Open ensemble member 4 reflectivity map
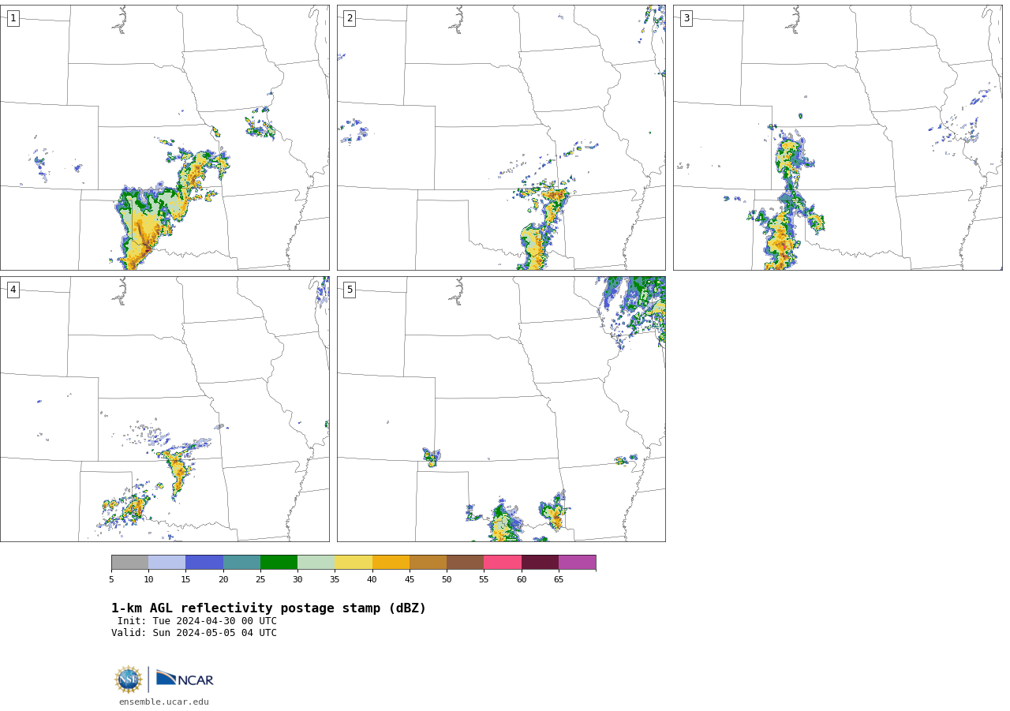 coord(165,409)
